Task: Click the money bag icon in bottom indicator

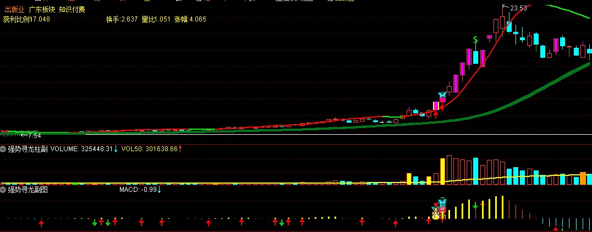Action: [436, 216]
